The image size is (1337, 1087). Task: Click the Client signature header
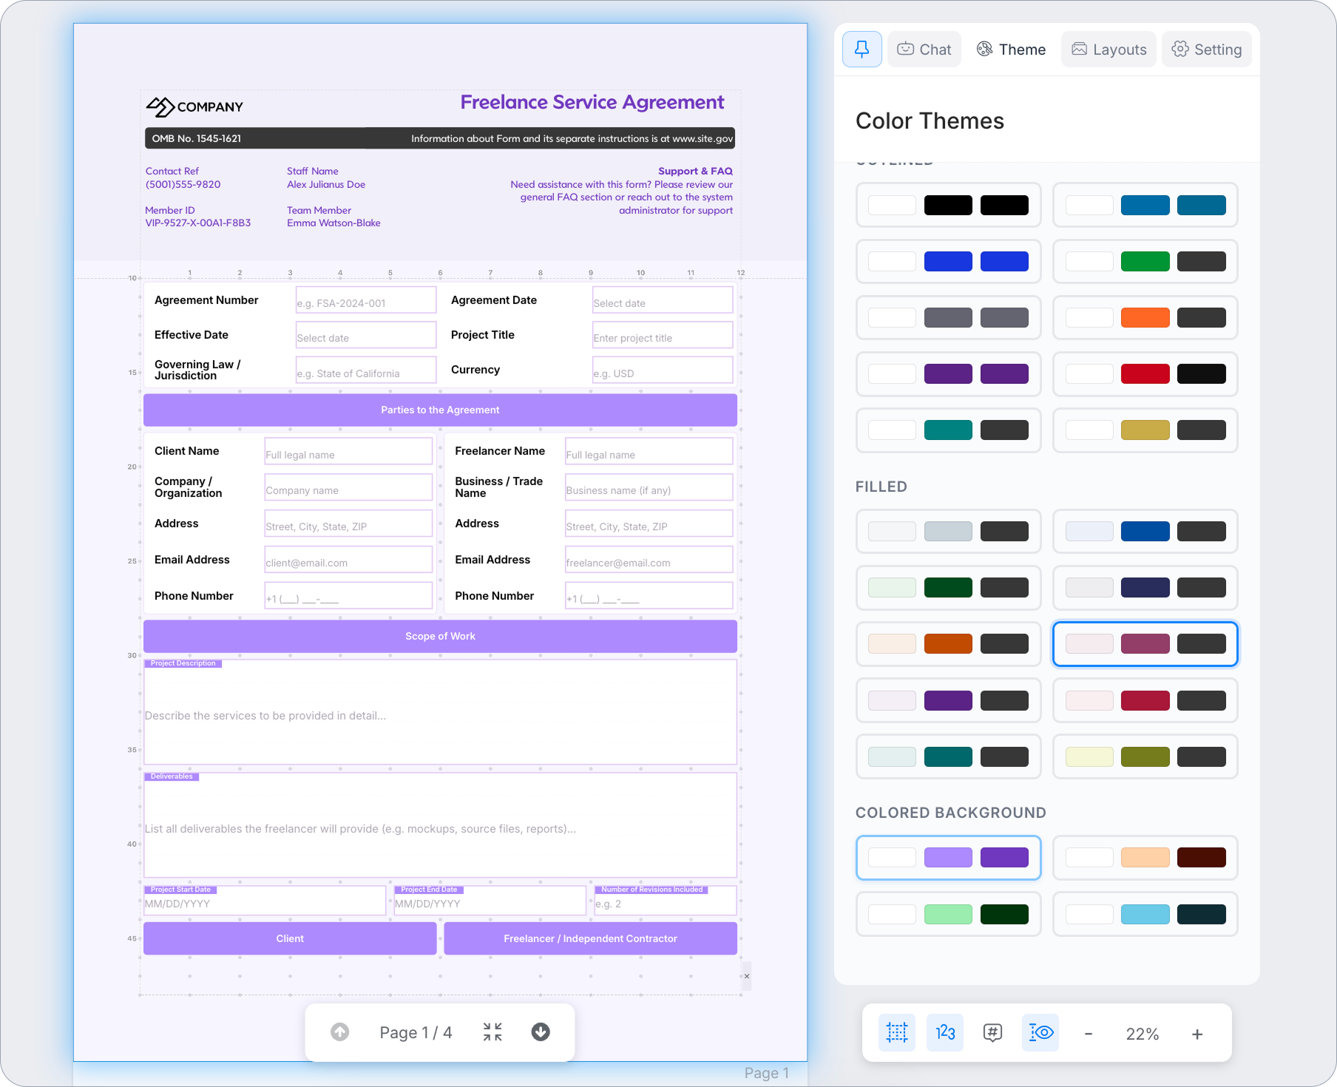(x=290, y=938)
